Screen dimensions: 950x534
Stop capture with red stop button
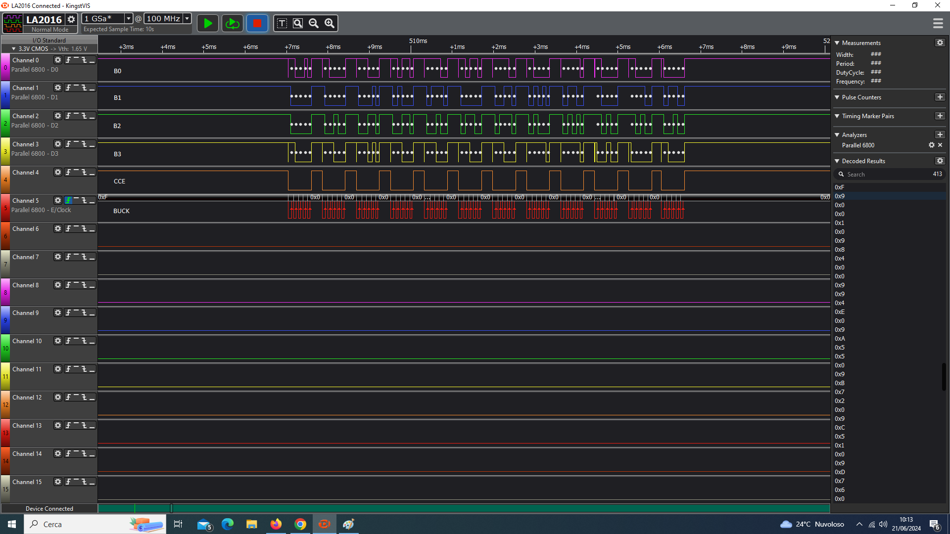click(x=257, y=23)
